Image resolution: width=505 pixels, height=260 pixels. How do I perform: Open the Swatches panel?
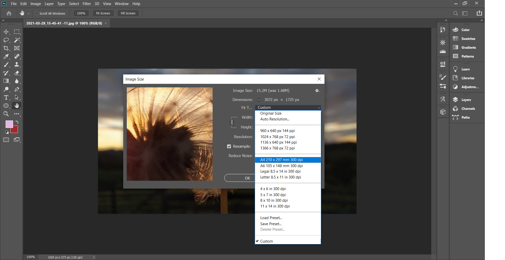click(x=469, y=38)
